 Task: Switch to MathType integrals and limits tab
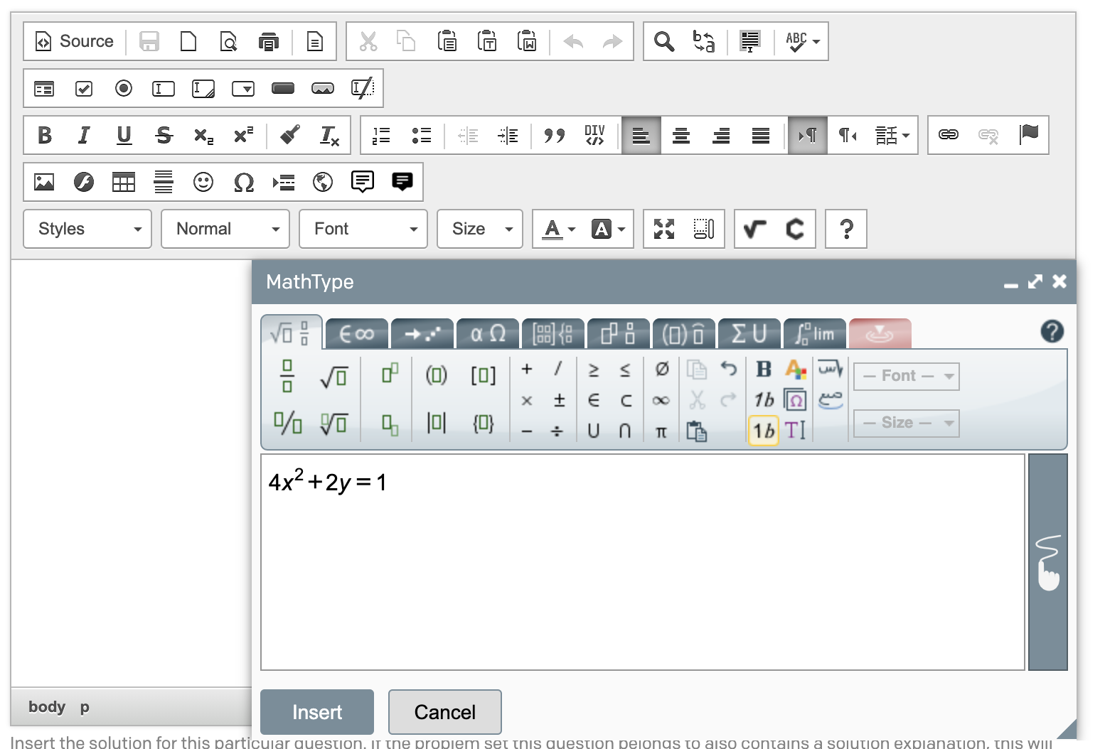coord(815,333)
